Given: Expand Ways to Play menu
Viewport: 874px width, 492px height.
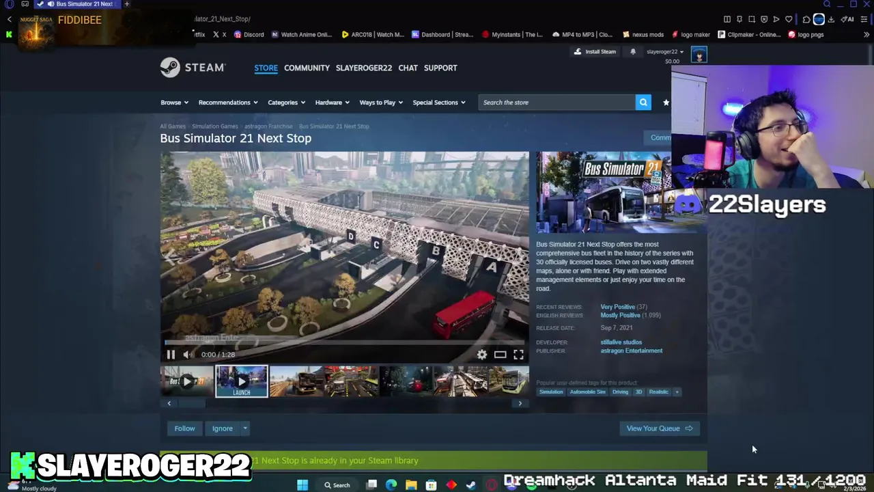Looking at the screenshot, I should pos(381,102).
